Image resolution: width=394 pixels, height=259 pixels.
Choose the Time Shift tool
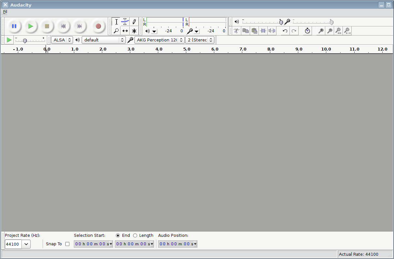pyautogui.click(x=125, y=31)
